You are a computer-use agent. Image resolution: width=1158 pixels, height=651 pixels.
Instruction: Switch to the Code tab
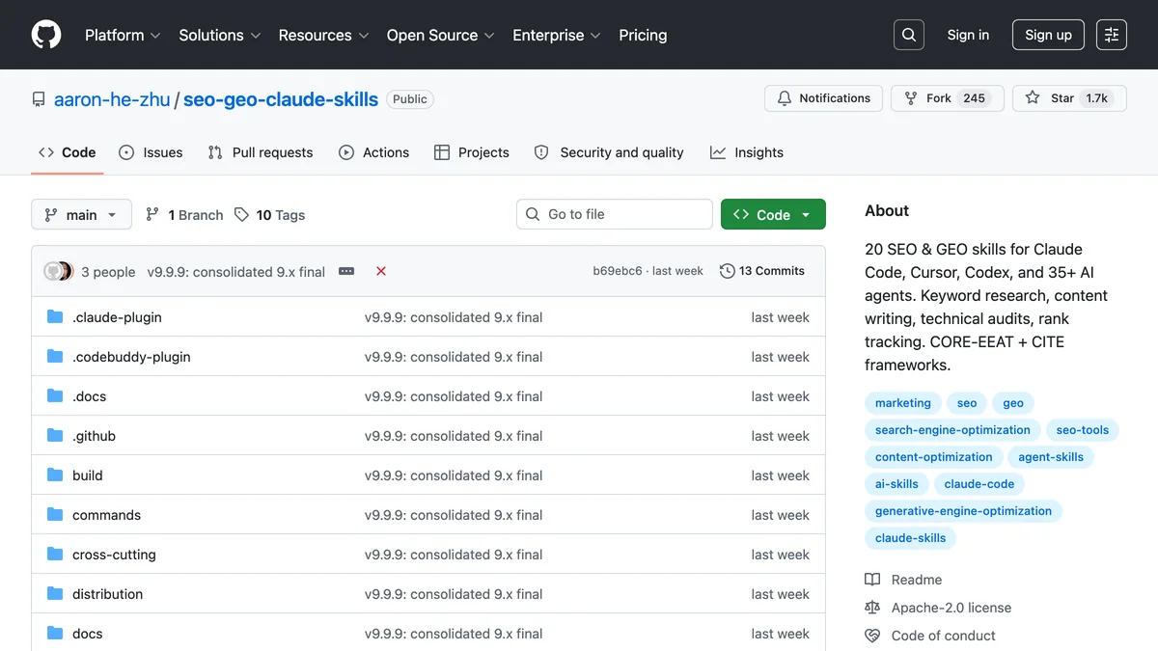coord(68,152)
